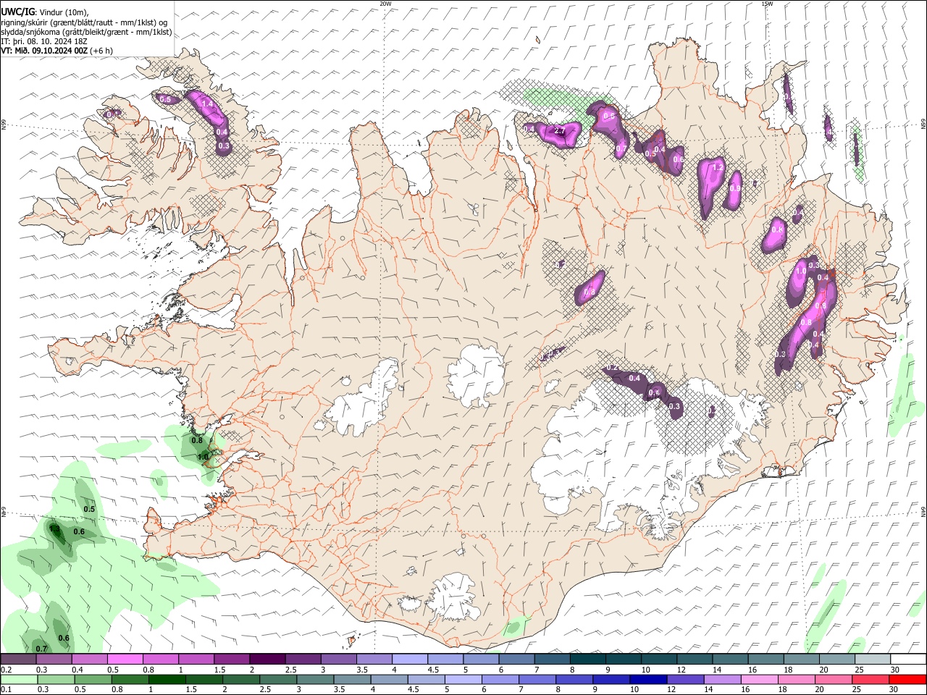Click the 'UWC/IG: Vindur (10m)' title text
The height and width of the screenshot is (695, 927).
[45, 12]
